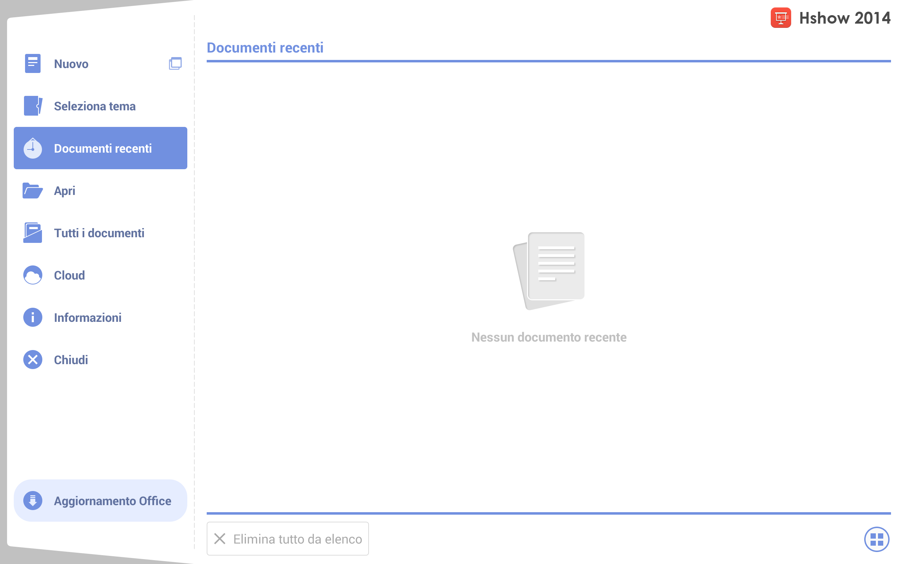This screenshot has width=903, height=564.
Task: Open Tutti i documenti section
Action: point(101,233)
